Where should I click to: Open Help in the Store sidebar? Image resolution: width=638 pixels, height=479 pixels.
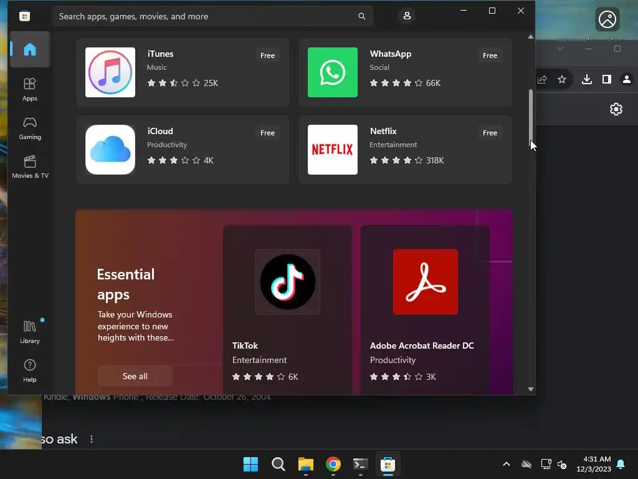tap(30, 370)
